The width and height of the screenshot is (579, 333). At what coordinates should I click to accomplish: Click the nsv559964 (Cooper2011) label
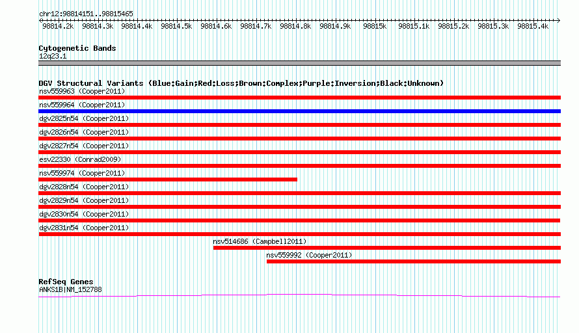point(82,105)
